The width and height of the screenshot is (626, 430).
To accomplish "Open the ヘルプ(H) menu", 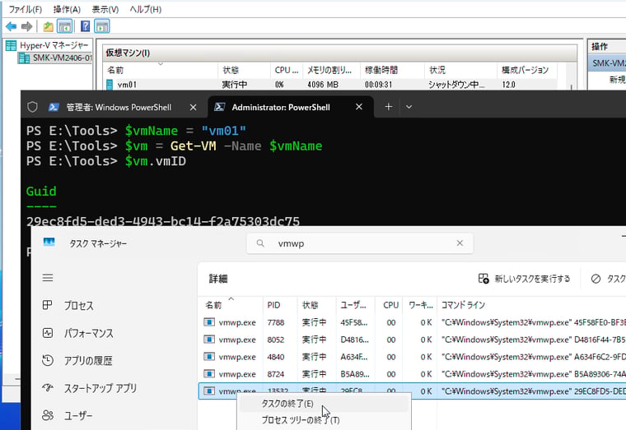I will pyautogui.click(x=145, y=9).
